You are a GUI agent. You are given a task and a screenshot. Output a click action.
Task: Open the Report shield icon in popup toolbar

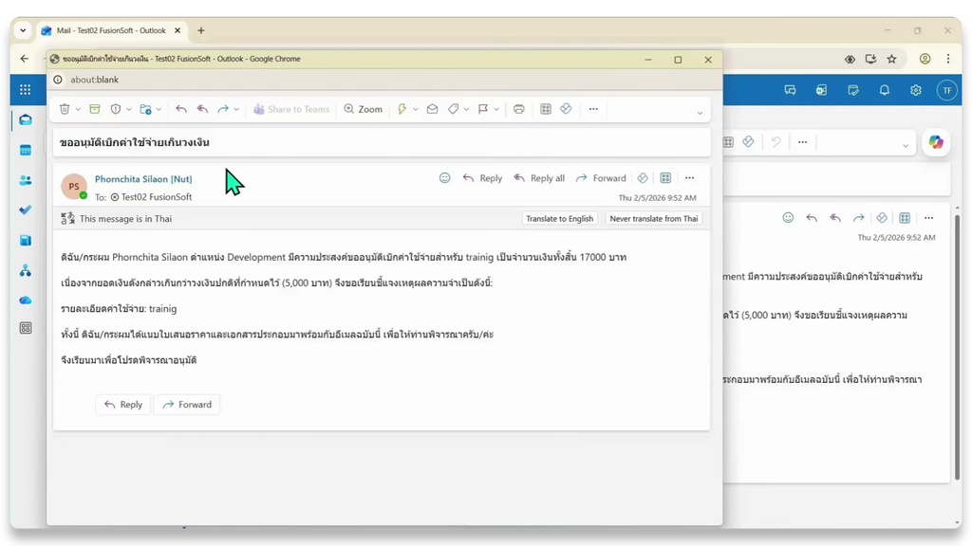click(x=115, y=109)
